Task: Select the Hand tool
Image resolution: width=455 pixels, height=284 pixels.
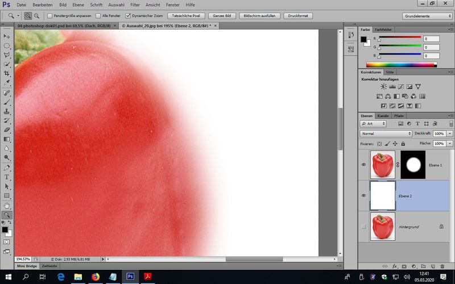Action: [x=7, y=205]
